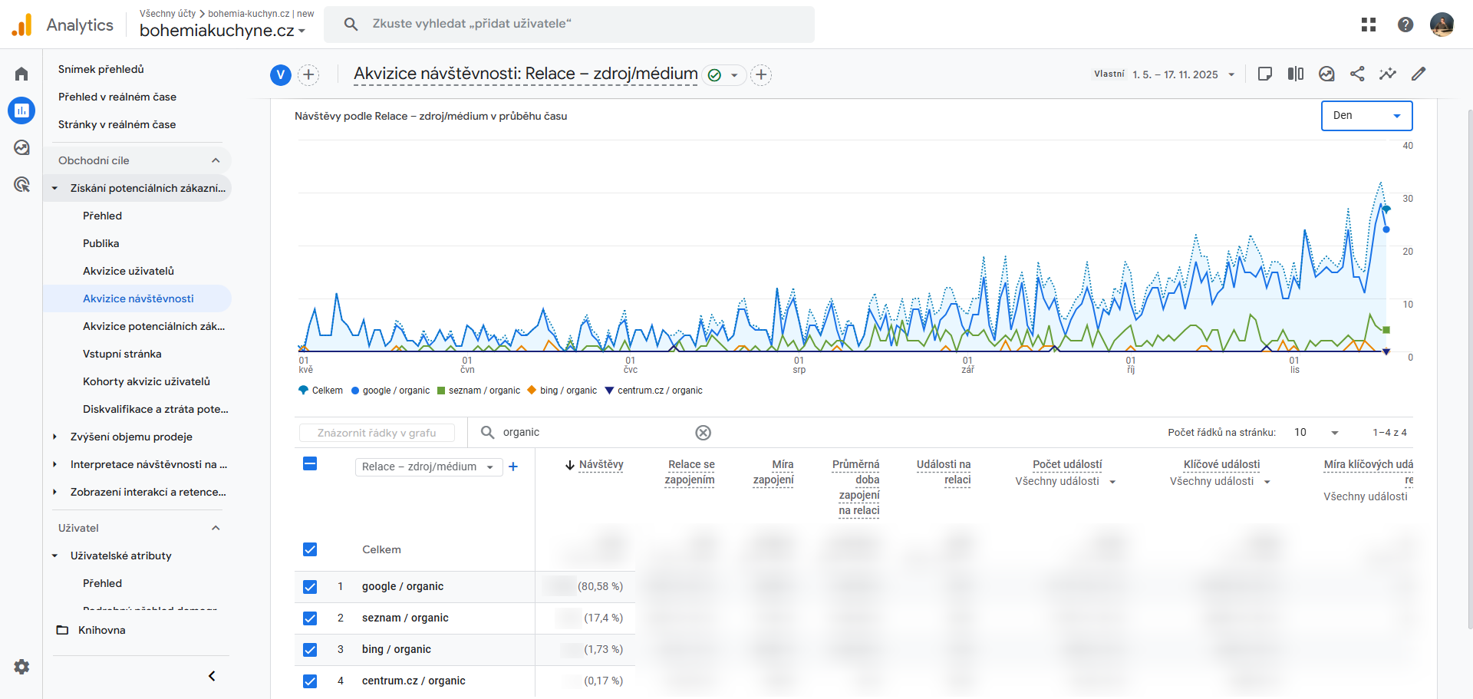1473x699 pixels.
Task: Open the Home icon in left rail
Action: pyautogui.click(x=21, y=74)
